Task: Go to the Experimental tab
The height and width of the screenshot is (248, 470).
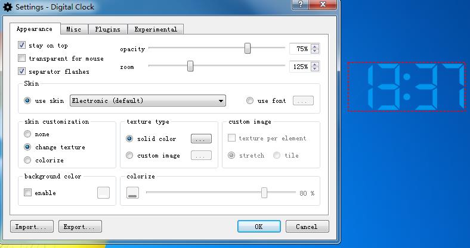Action: [155, 29]
